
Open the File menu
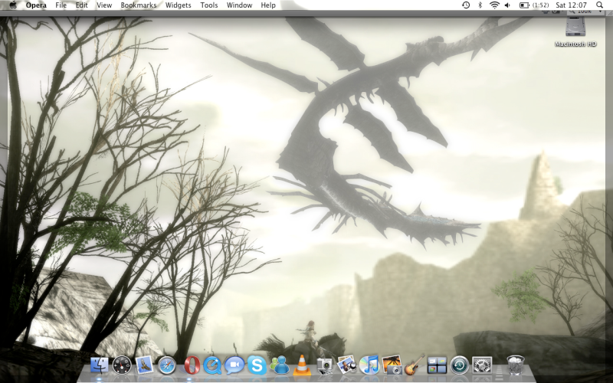pyautogui.click(x=61, y=5)
